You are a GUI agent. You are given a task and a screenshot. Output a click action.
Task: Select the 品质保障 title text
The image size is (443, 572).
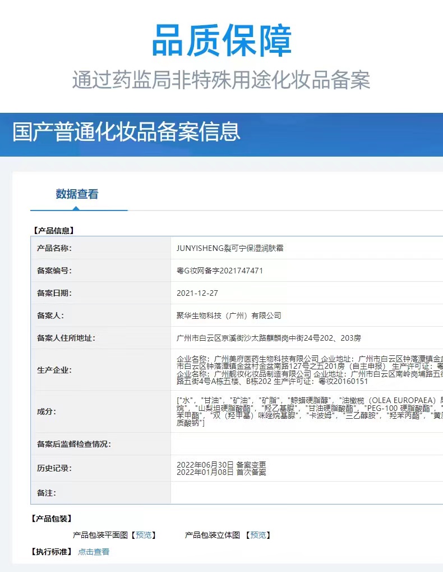pyautogui.click(x=222, y=40)
